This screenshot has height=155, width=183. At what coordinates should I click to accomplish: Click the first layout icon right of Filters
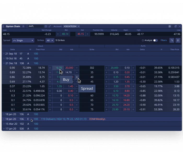(x=172, y=40)
